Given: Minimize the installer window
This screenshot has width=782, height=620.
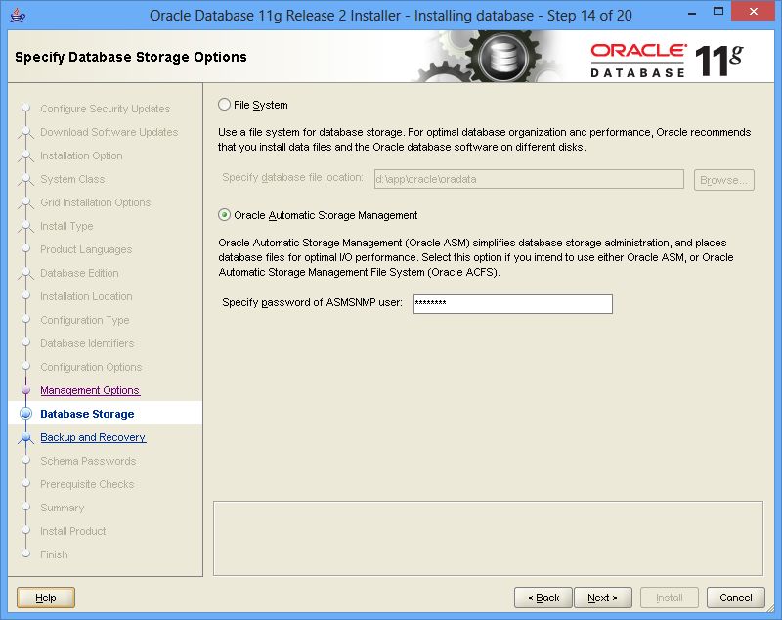Looking at the screenshot, I should click(692, 13).
